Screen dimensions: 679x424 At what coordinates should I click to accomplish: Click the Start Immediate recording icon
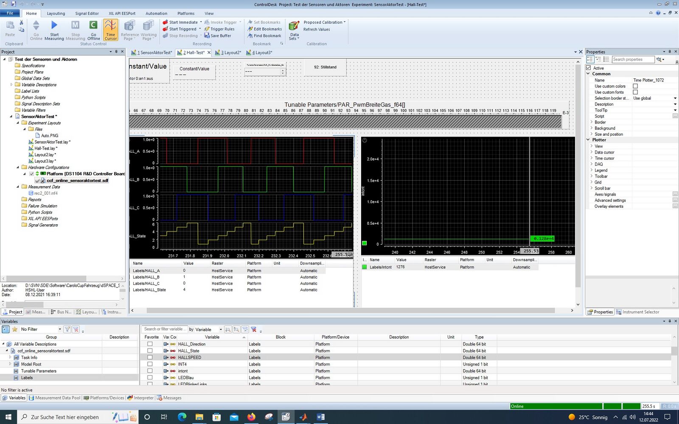pos(166,22)
